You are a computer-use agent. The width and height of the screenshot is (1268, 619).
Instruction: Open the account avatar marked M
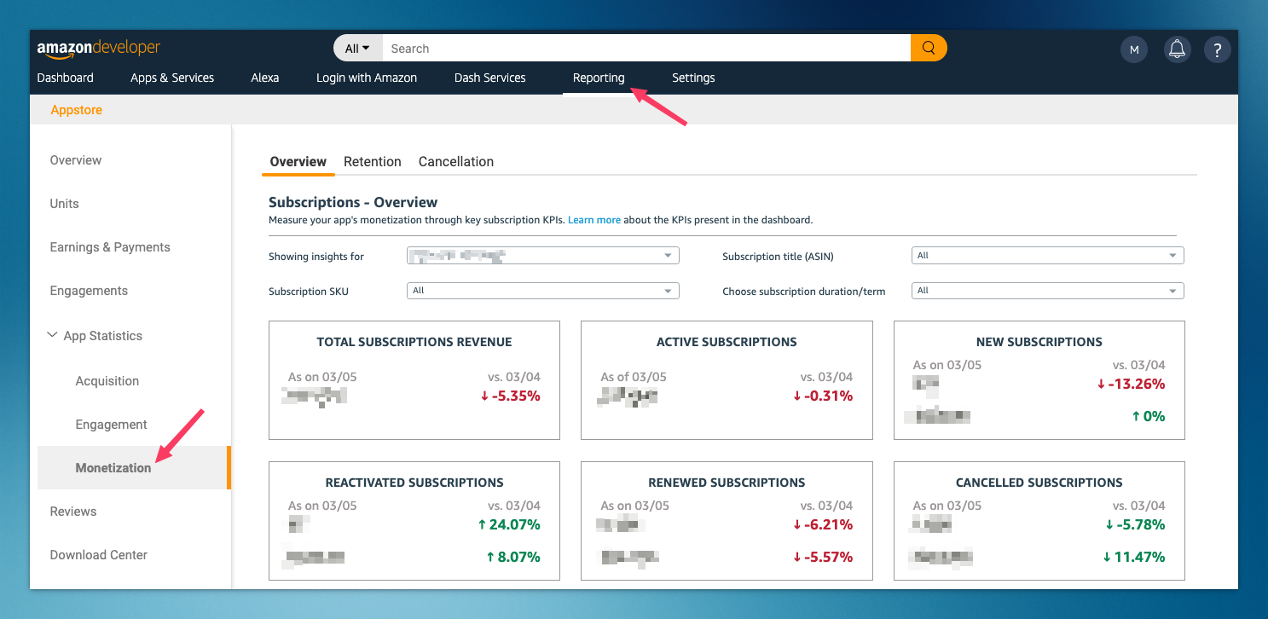tap(1134, 49)
